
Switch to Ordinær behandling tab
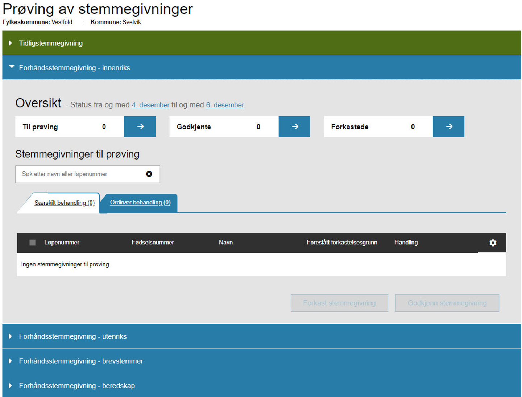pos(140,203)
